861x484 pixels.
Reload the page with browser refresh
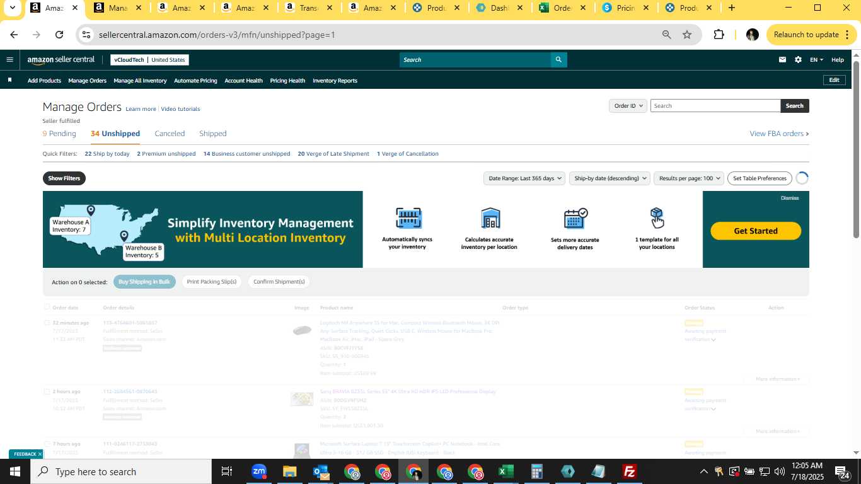click(59, 35)
